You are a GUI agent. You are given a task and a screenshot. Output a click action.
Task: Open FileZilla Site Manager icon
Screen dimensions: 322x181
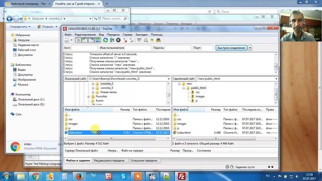(67, 40)
